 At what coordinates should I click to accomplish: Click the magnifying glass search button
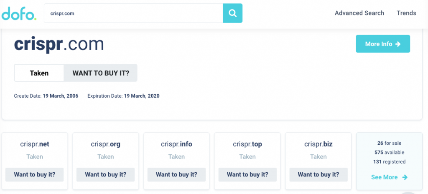click(x=232, y=13)
